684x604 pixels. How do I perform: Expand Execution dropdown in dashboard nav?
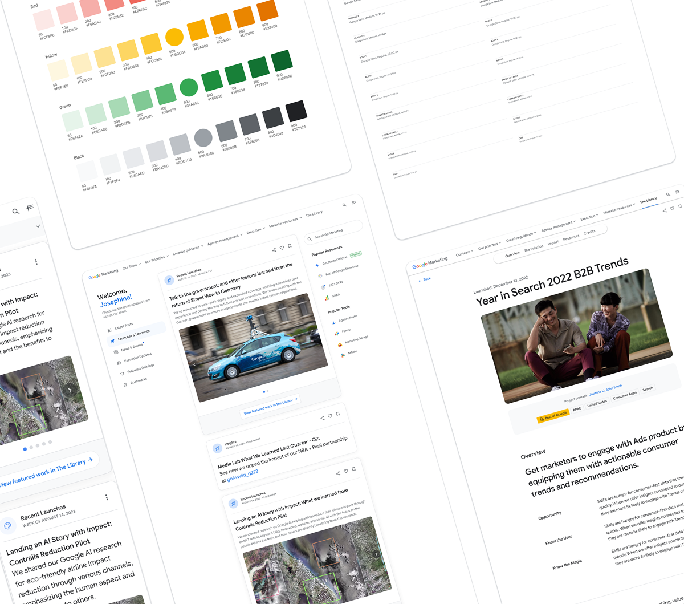(256, 230)
